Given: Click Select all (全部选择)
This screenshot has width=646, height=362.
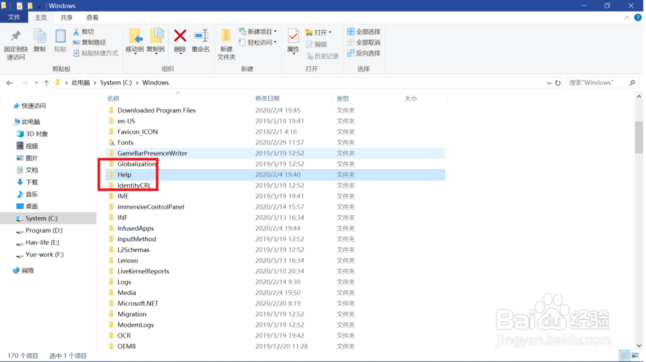Looking at the screenshot, I should (x=364, y=31).
